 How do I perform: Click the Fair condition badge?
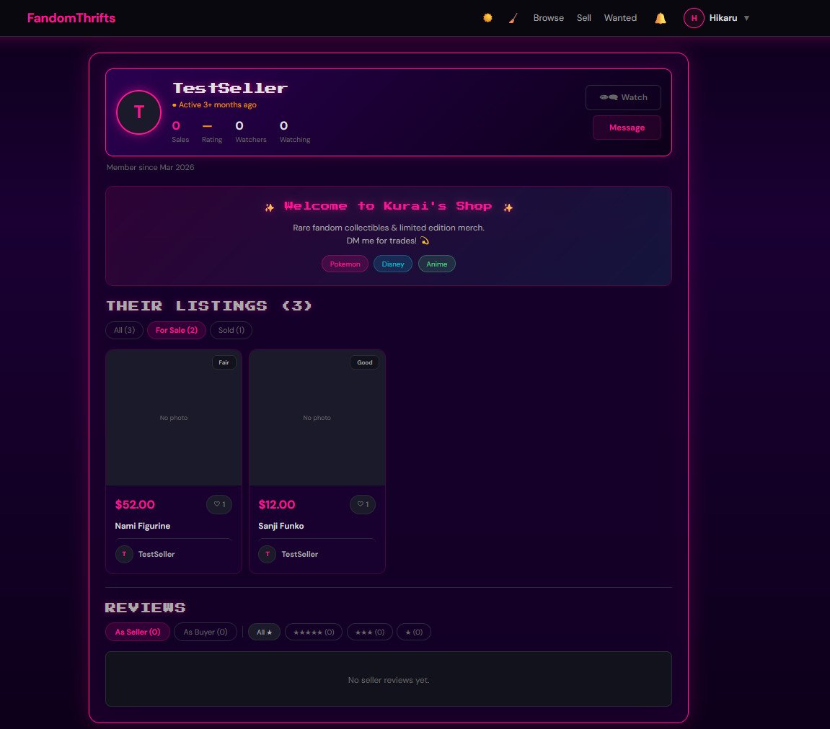click(x=224, y=362)
